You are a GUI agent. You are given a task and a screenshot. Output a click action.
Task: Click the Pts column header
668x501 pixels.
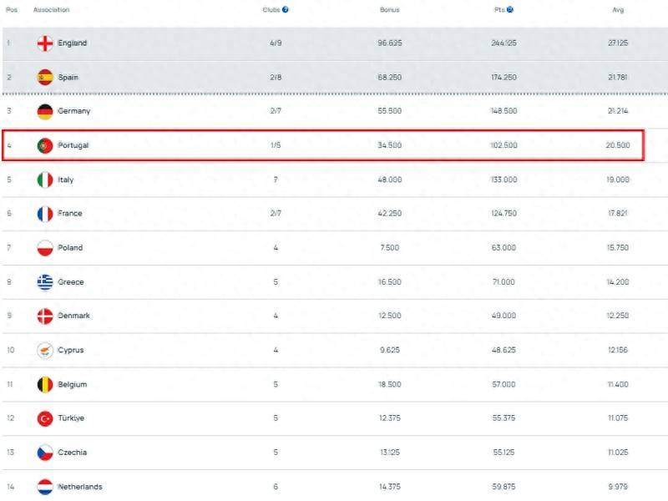click(x=499, y=9)
